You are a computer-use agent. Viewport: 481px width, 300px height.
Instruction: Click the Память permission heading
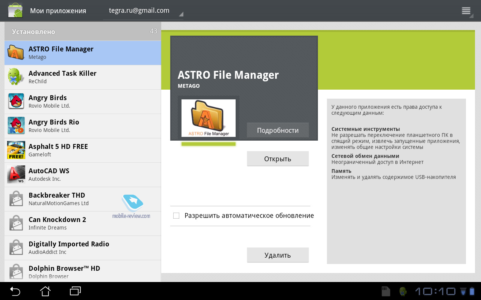(341, 171)
